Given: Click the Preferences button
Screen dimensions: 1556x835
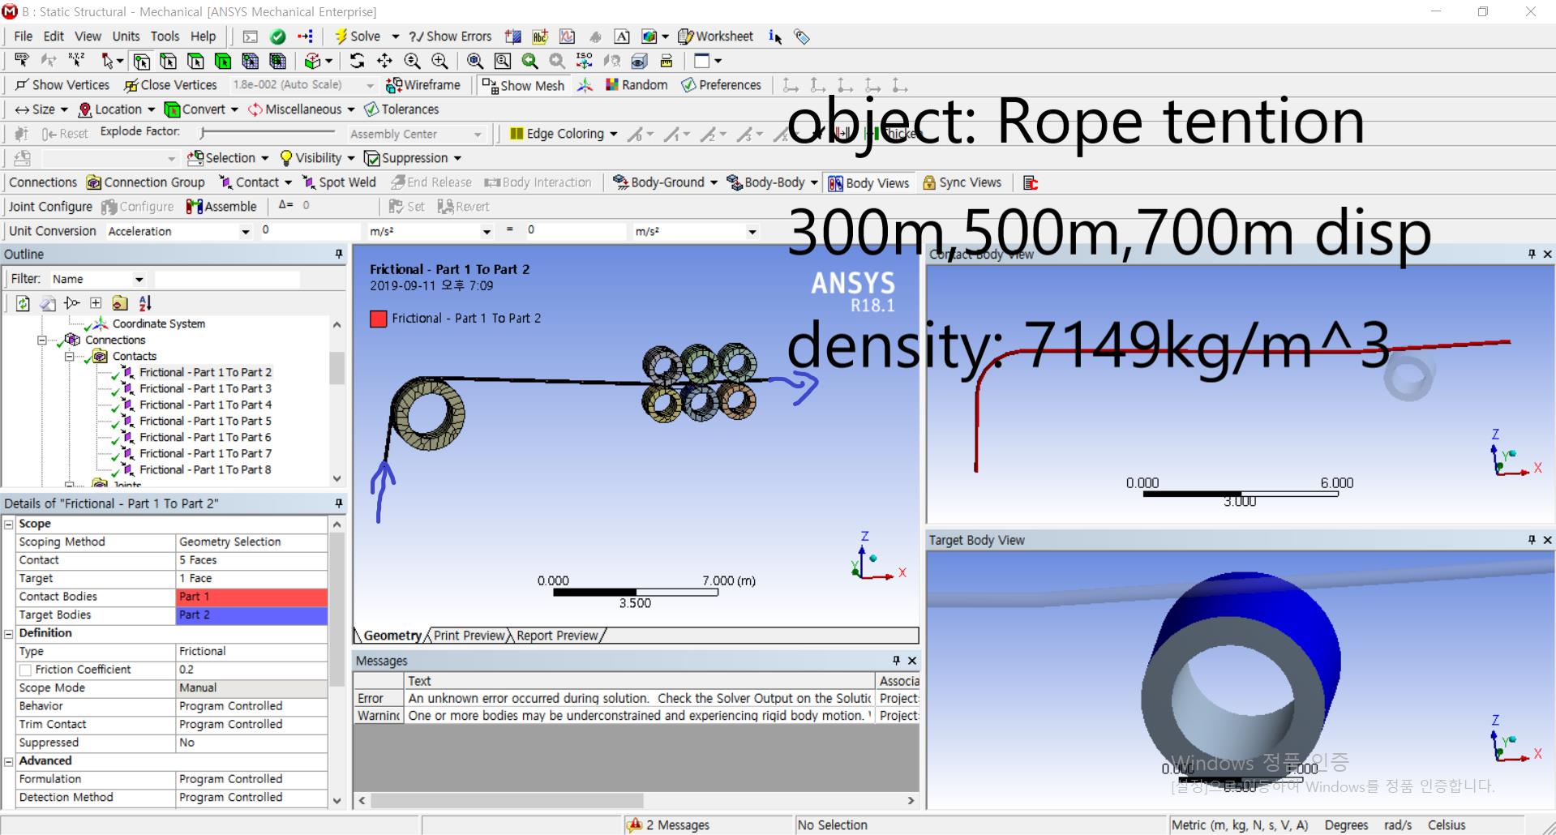Looking at the screenshot, I should coord(721,85).
